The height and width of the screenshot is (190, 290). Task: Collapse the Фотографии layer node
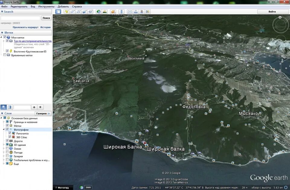tap(4, 129)
